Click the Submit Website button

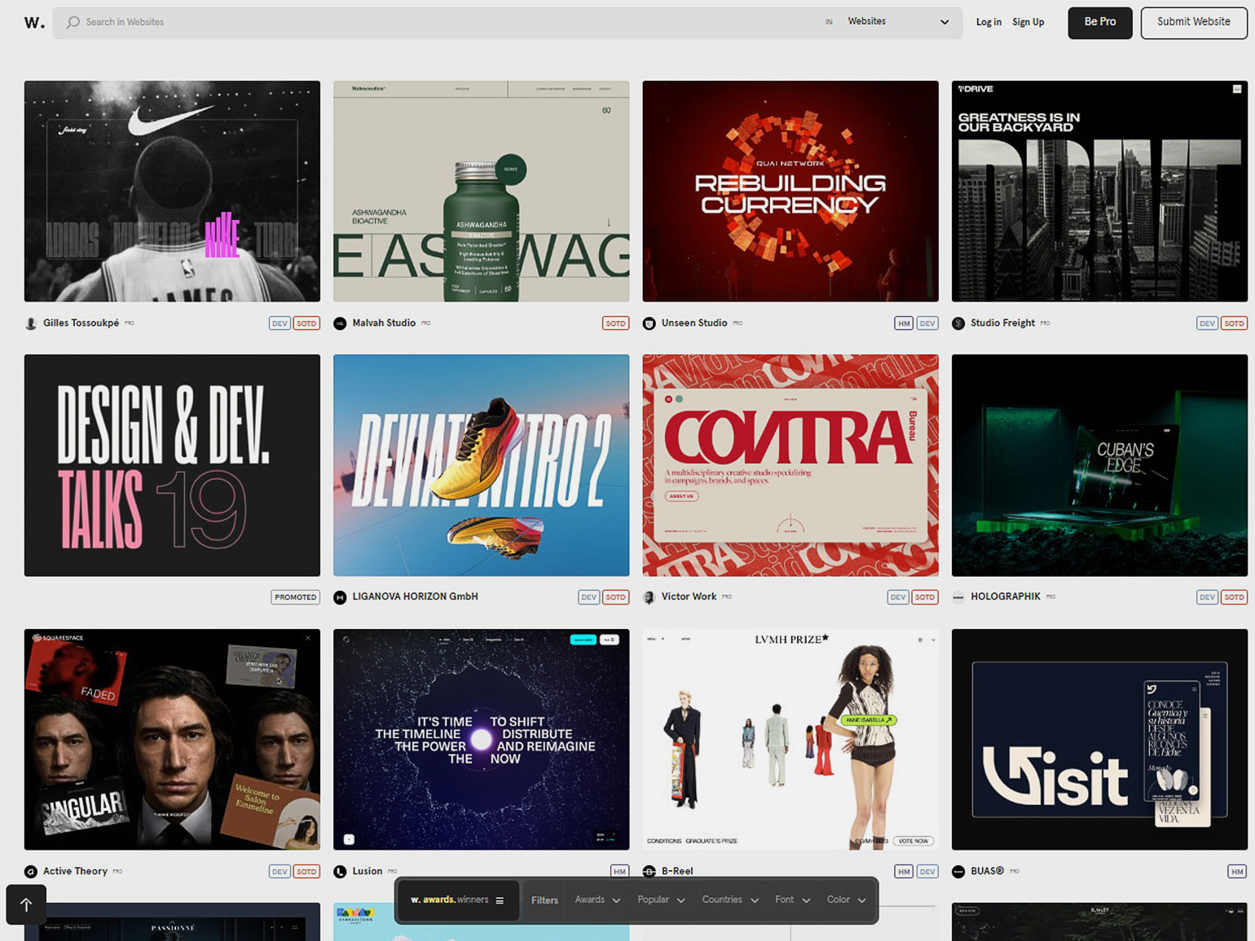[1193, 22]
